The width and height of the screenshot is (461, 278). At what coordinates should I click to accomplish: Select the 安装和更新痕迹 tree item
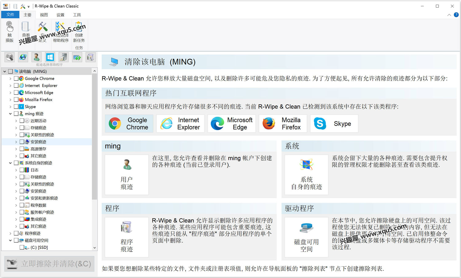pos(44,198)
